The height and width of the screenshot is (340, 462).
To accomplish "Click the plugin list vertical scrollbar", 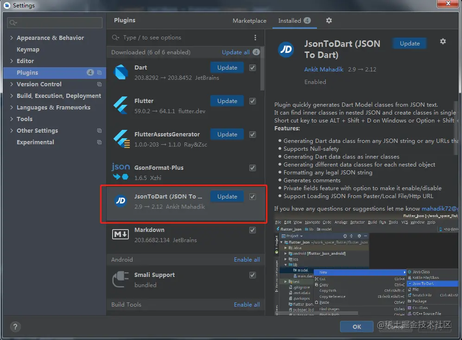I will (262, 69).
